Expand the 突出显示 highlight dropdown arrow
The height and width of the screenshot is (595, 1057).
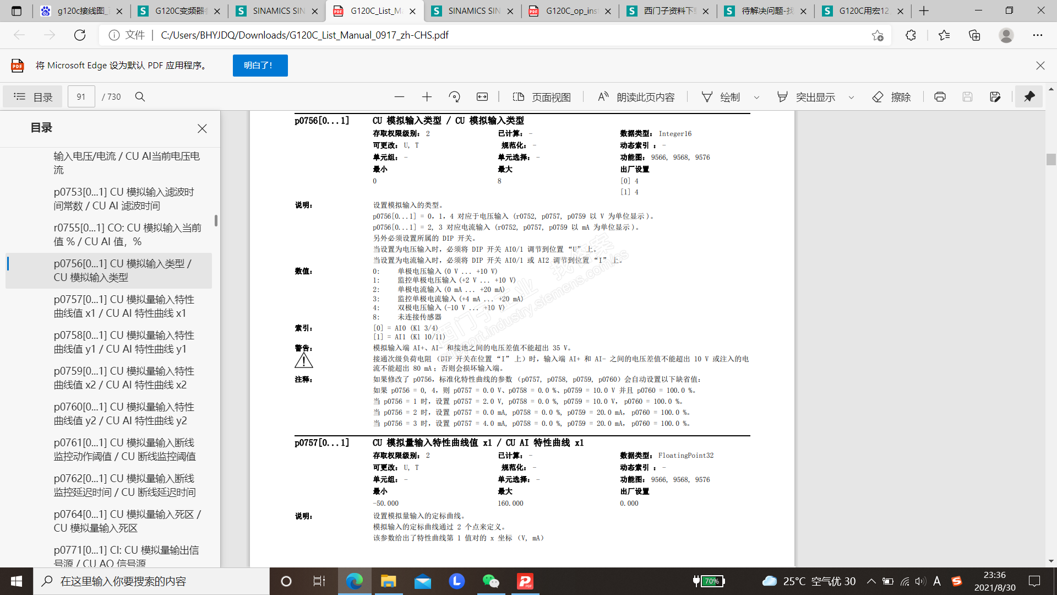[x=851, y=98]
